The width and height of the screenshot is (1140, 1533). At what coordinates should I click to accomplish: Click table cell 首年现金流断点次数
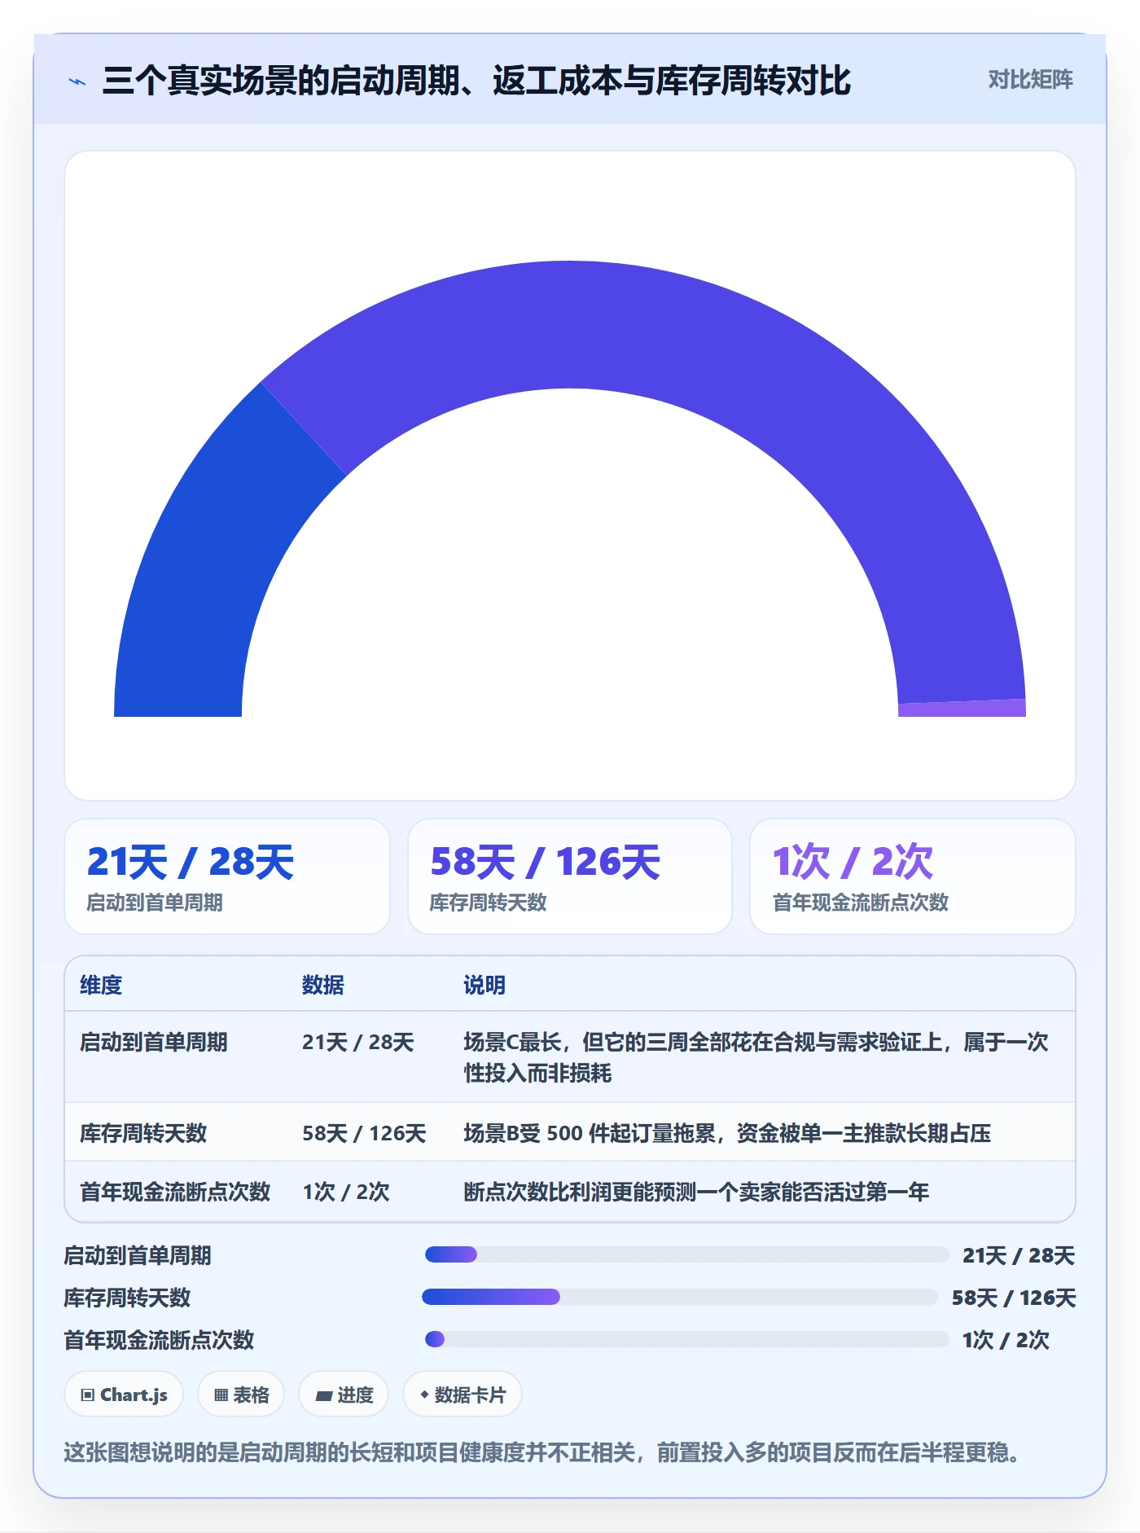click(175, 1192)
